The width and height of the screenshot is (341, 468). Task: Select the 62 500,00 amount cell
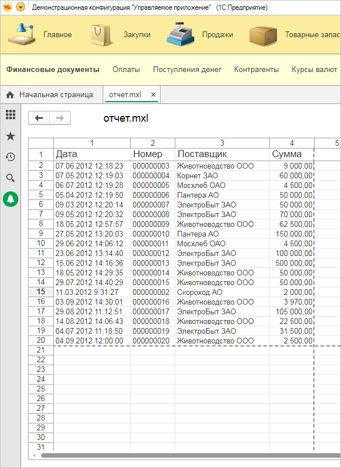(292, 224)
